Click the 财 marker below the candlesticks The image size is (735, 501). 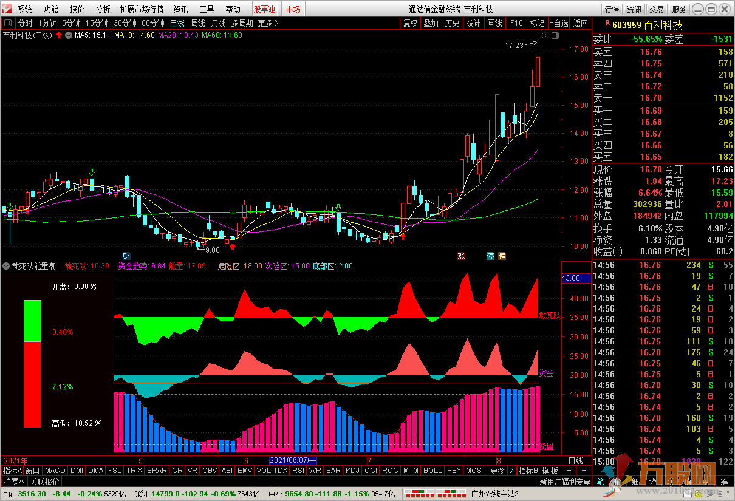pyautogui.click(x=126, y=256)
